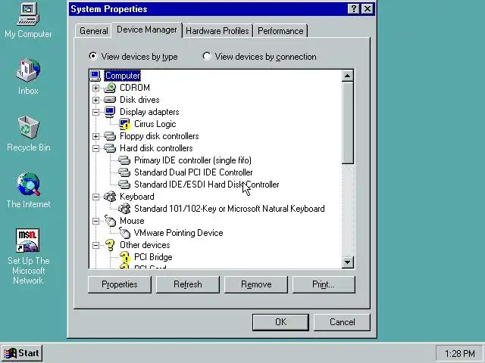This screenshot has width=485, height=363.
Task: Select the Cirrus Logic entry text
Action: [155, 124]
